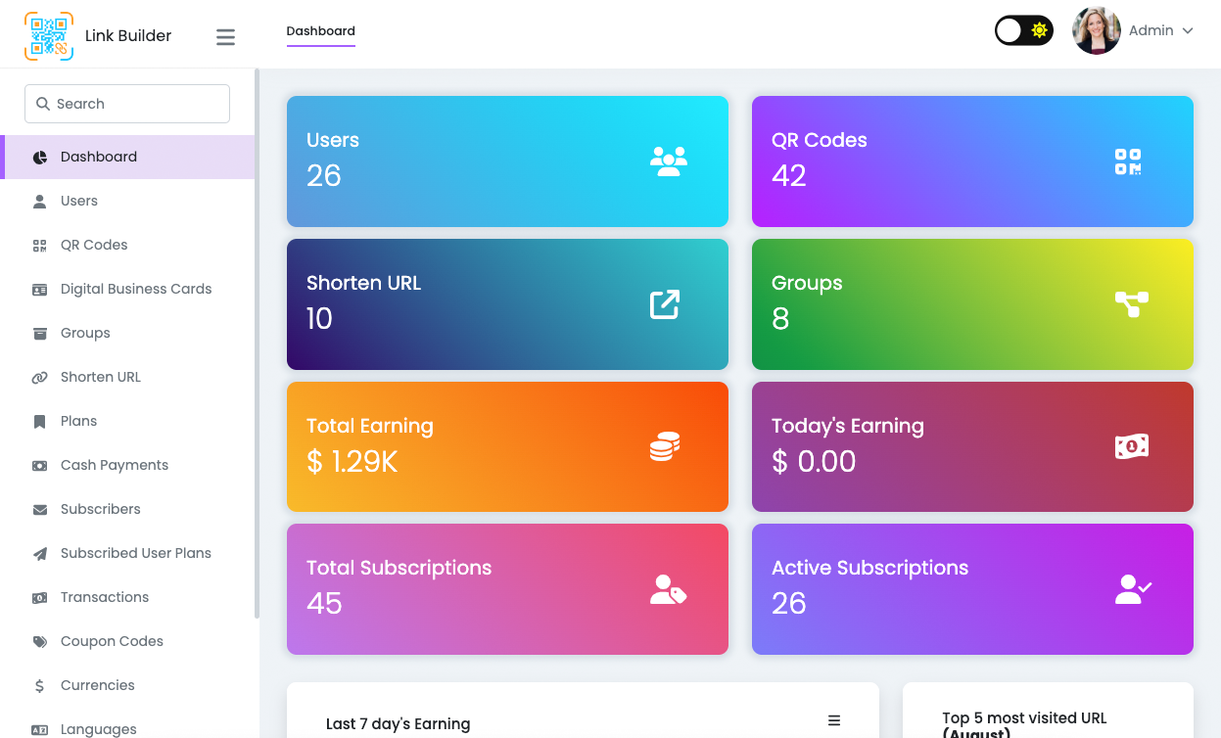The height and width of the screenshot is (738, 1221).
Task: Click the Total Earning coins icon
Action: [x=665, y=447]
